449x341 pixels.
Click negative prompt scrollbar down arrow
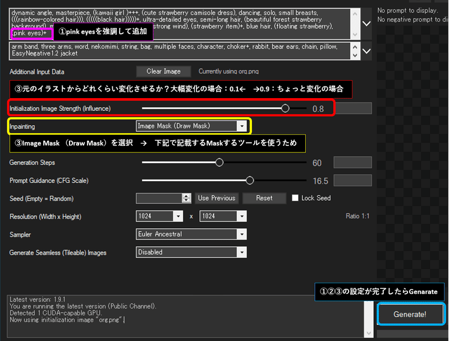(x=355, y=56)
